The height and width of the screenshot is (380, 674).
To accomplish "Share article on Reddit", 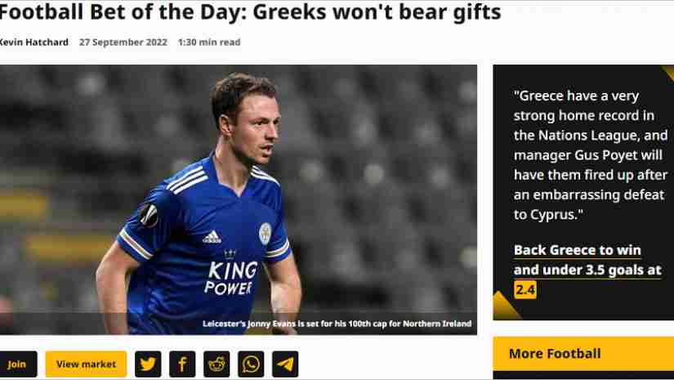I will tap(216, 364).
